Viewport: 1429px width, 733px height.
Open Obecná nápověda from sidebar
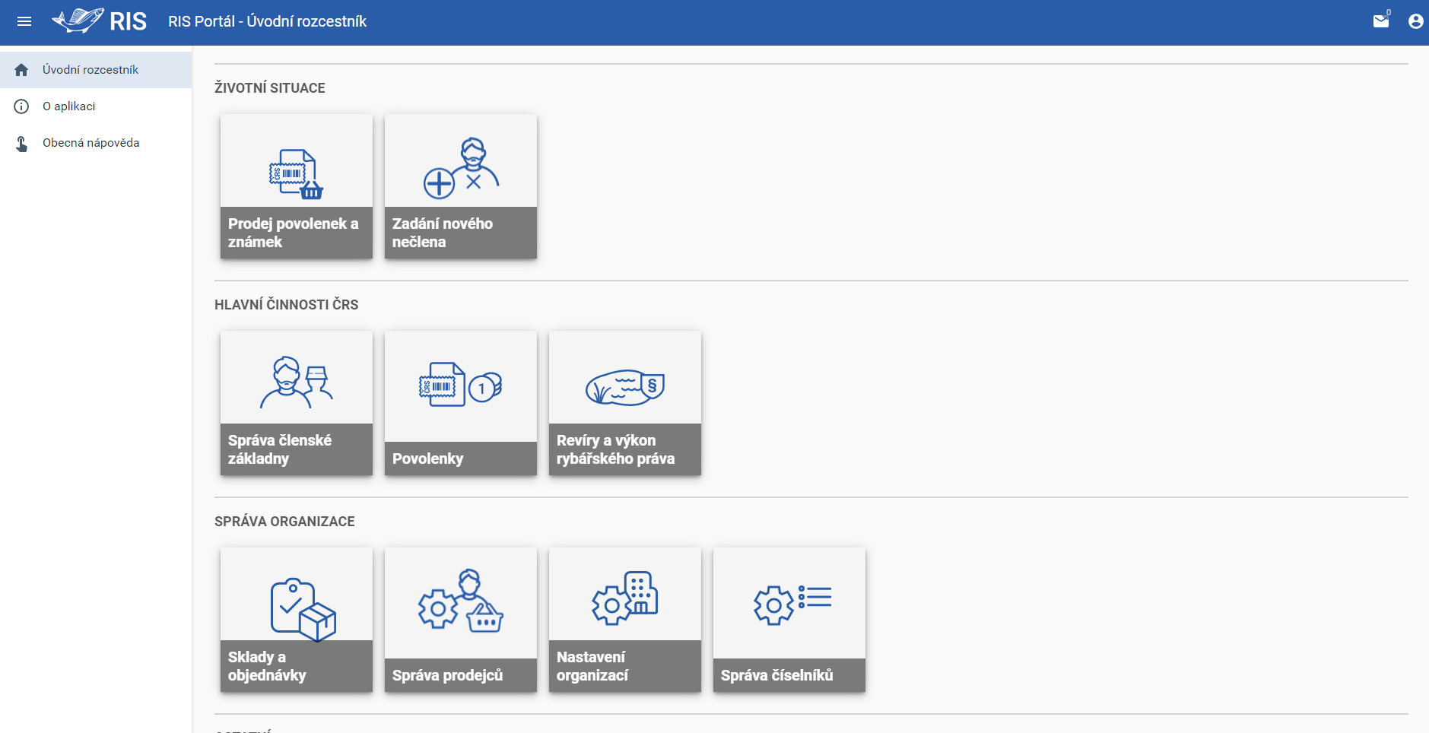pyautogui.click(x=91, y=143)
